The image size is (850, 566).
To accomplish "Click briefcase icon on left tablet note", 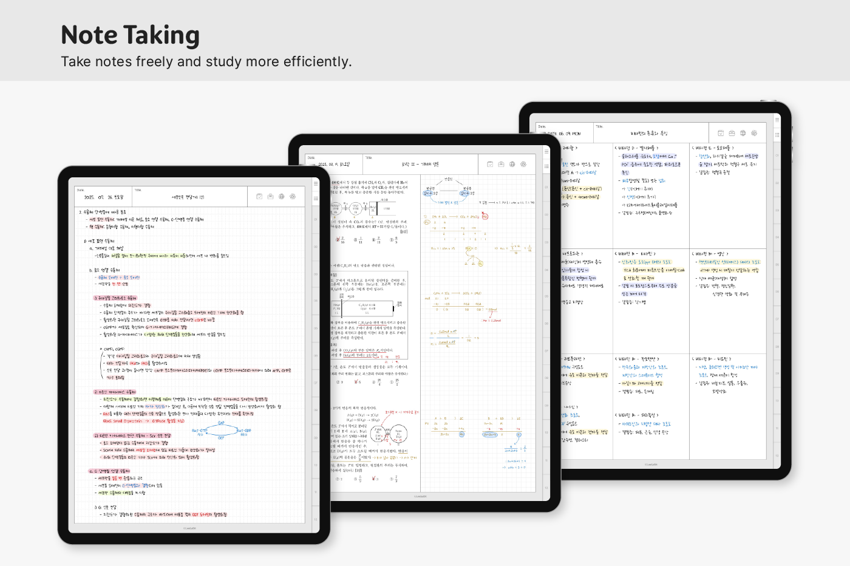I will pyautogui.click(x=270, y=196).
